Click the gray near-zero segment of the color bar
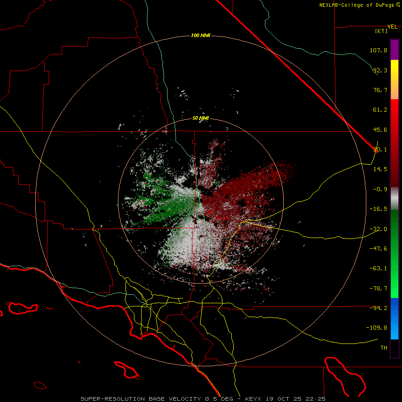The height and width of the screenshot is (402, 402). point(394,199)
